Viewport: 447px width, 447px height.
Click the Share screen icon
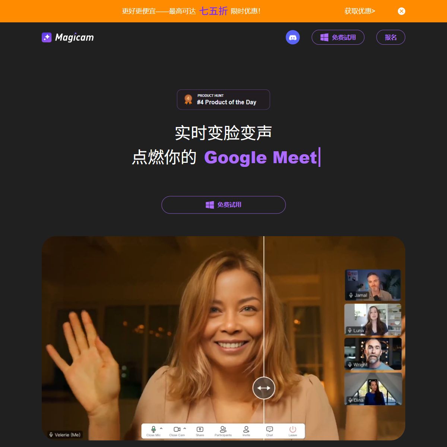click(200, 429)
